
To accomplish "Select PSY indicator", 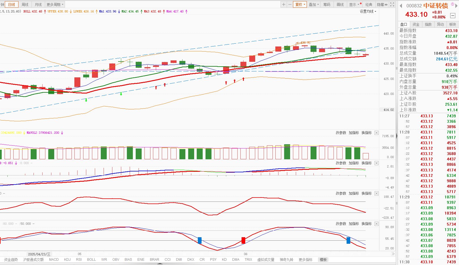I will pos(213,260).
